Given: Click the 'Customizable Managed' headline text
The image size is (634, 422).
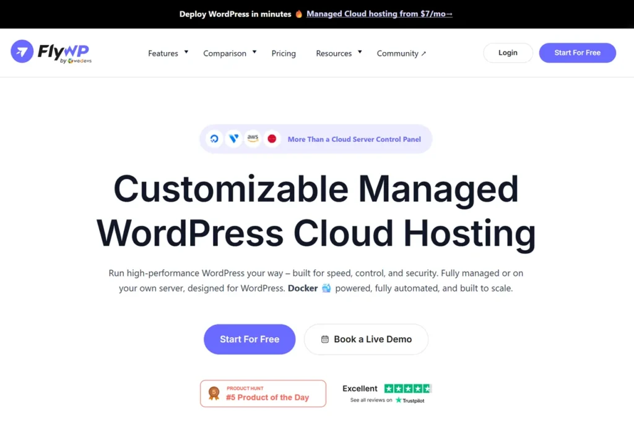Looking at the screenshot, I should tap(316, 189).
